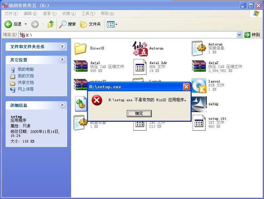Click the 网上邻居 network icon
264x199 pixels.
[x=13, y=90]
